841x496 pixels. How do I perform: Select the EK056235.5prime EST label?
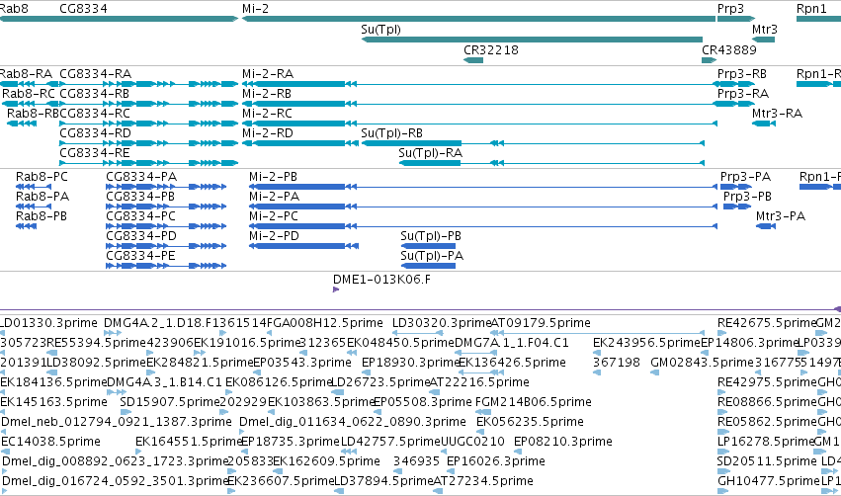click(x=530, y=422)
